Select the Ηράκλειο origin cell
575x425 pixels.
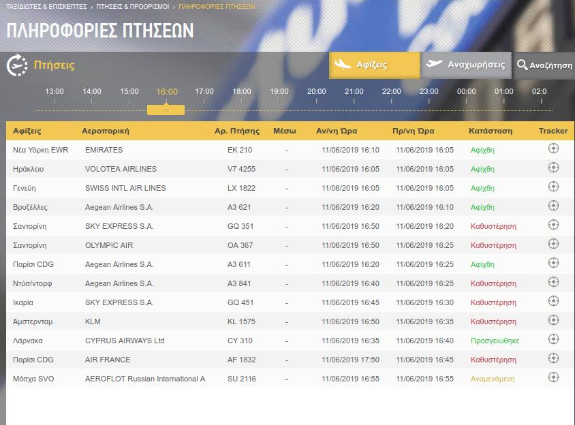coord(28,169)
